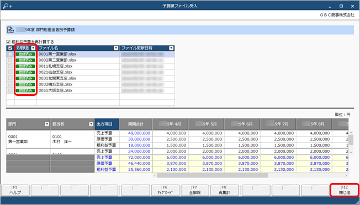Image resolution: width=360 pixels, height=205 pixels.
Task: Select file row 0051大阪支店.xlsx
Action: [x=91, y=90]
